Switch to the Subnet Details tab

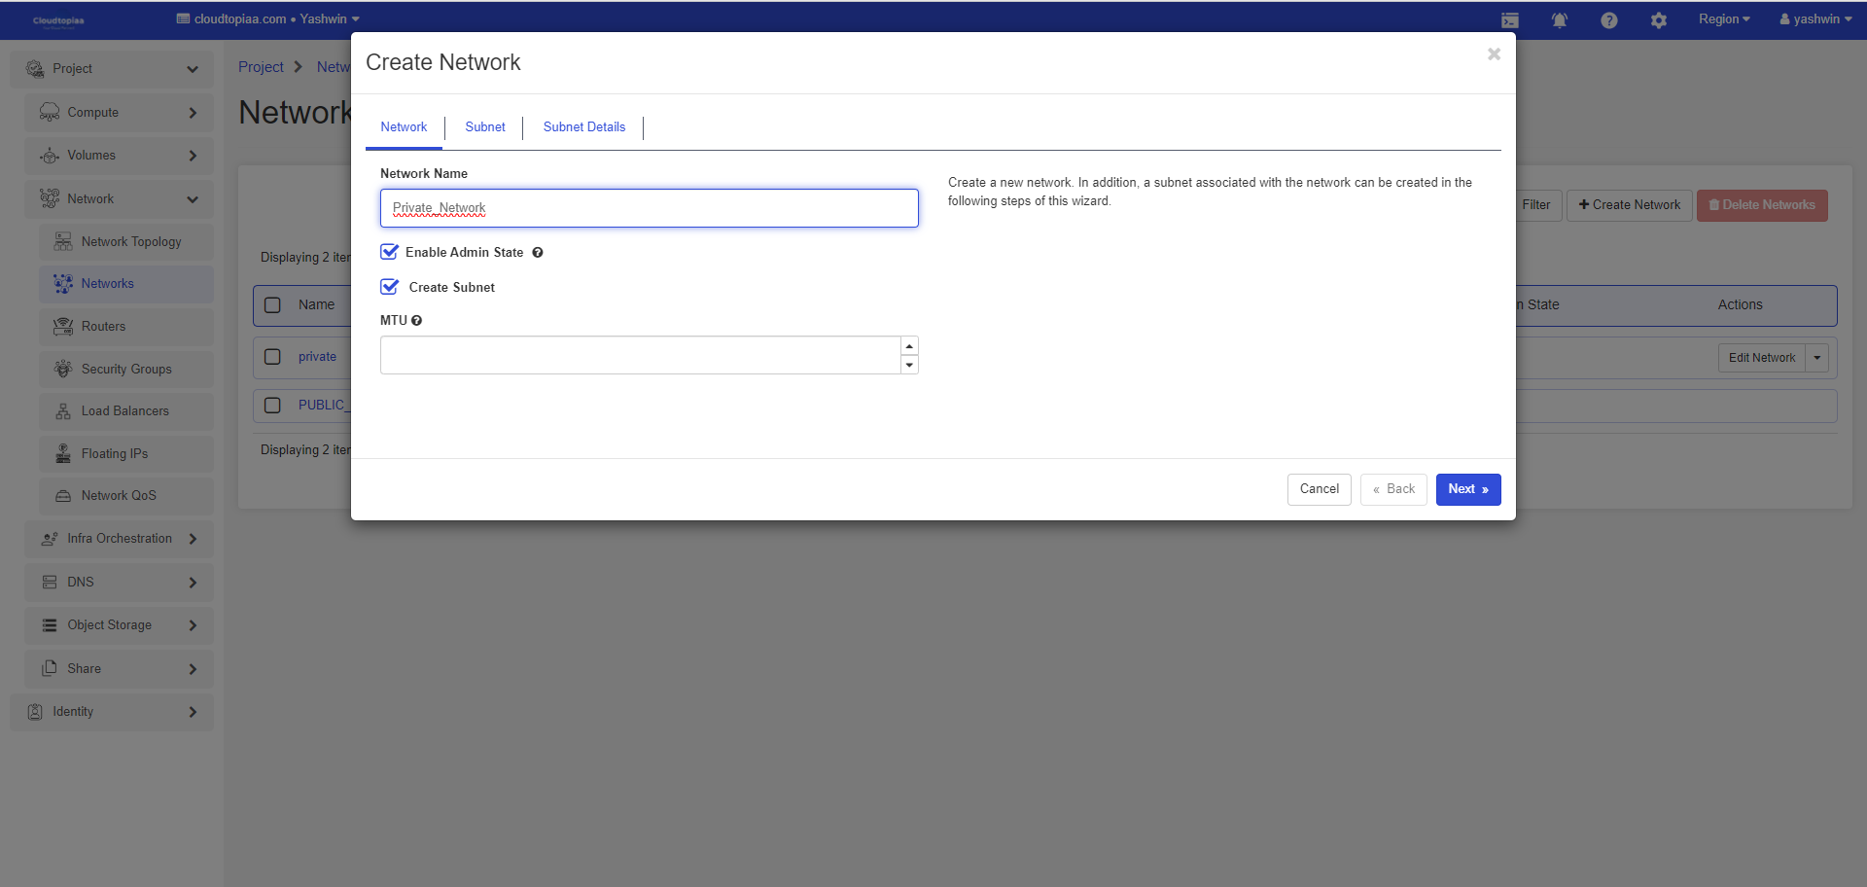point(583,127)
